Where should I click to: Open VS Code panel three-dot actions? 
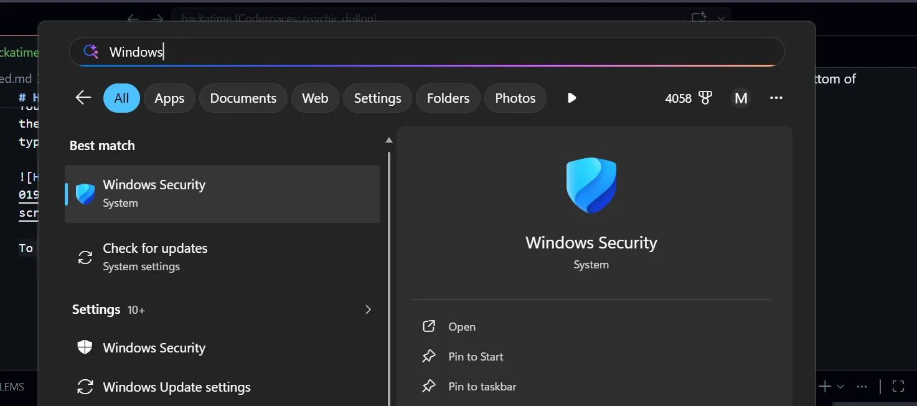[x=862, y=387]
